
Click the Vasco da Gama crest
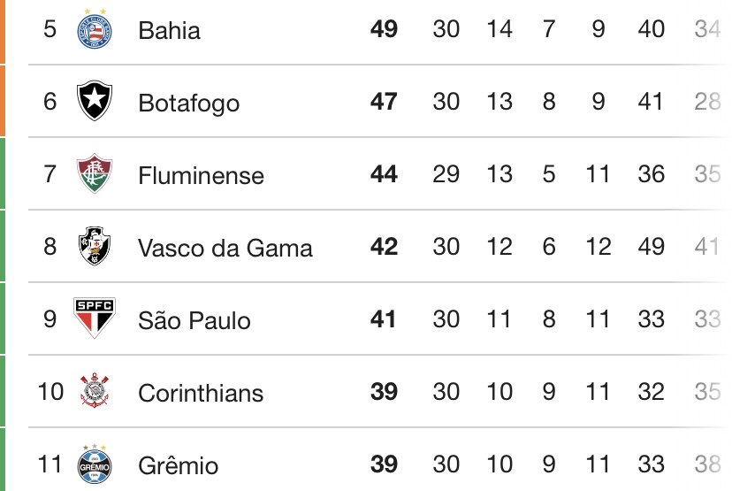click(93, 246)
